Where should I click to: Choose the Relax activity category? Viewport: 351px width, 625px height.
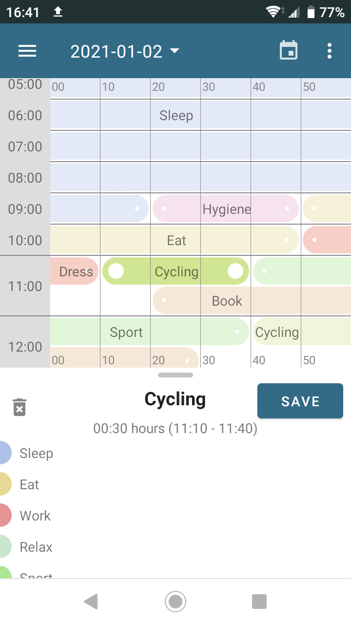point(36,547)
